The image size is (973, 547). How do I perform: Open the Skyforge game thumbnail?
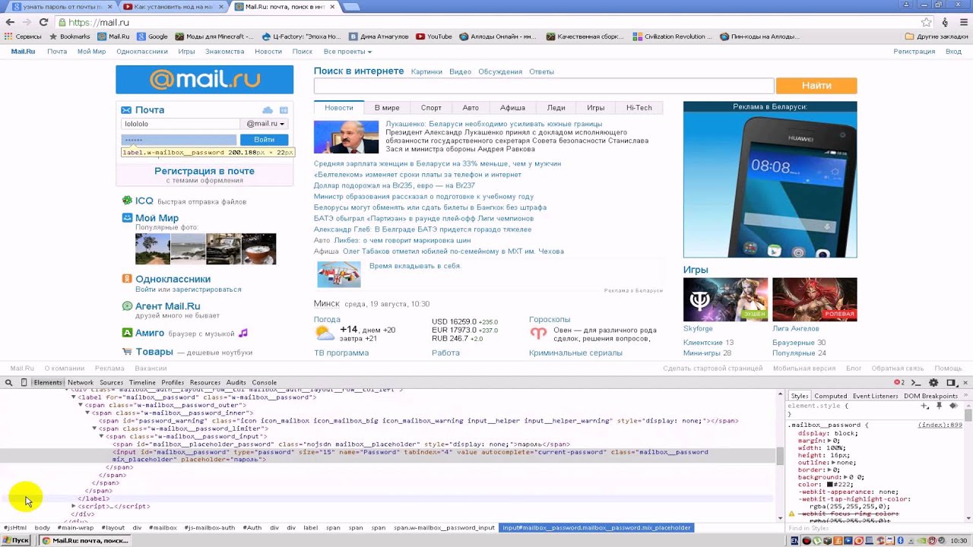[725, 299]
